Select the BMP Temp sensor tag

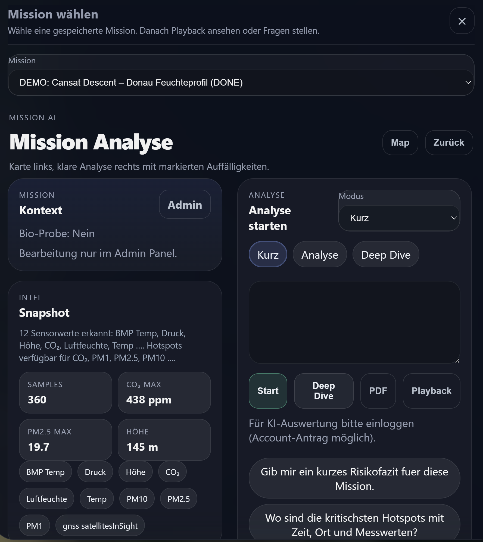point(45,472)
